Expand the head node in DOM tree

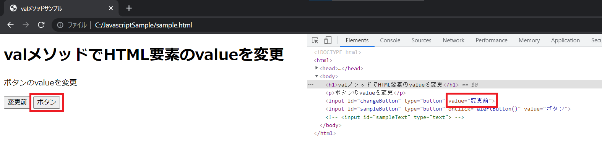(316, 68)
